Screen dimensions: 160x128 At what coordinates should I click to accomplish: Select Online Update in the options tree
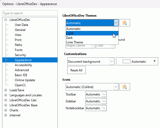25,80
